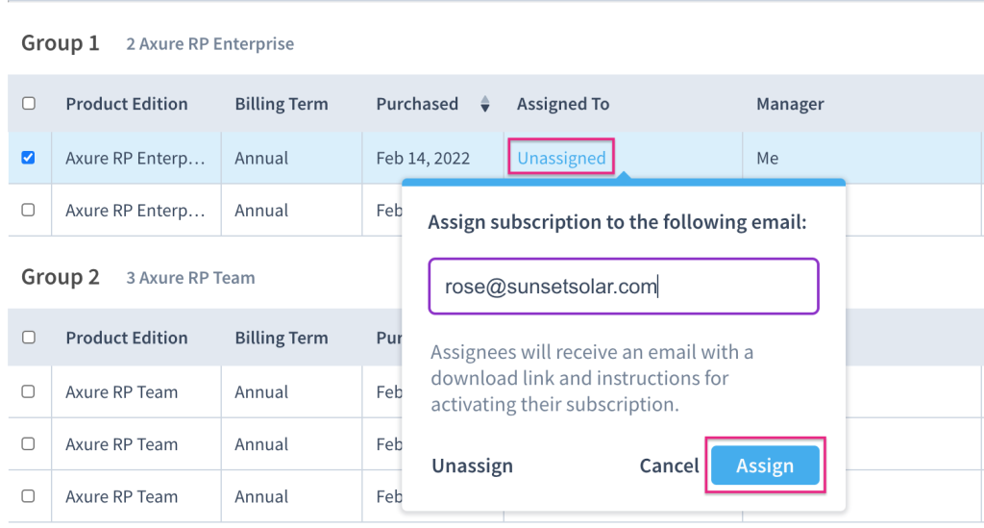The height and width of the screenshot is (528, 984).
Task: Click the Group 2 Product Edition column header
Action: [127, 338]
